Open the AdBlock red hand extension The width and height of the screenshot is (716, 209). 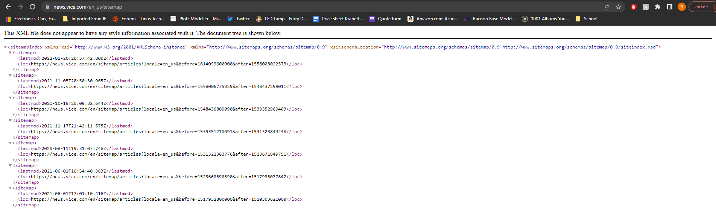[x=634, y=7]
